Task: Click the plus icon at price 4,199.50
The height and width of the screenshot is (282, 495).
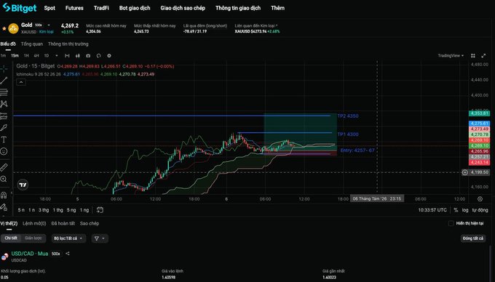Action: (x=465, y=172)
